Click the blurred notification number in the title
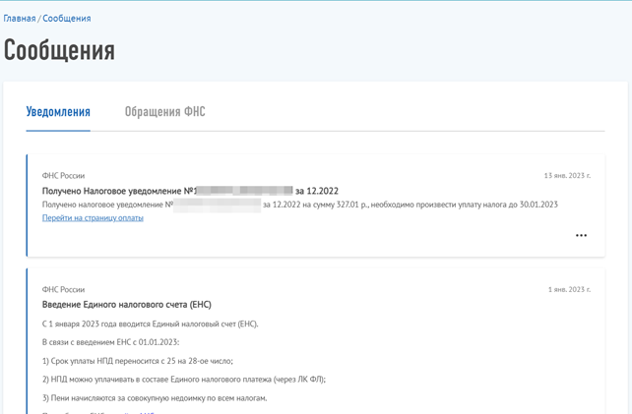This screenshot has width=632, height=414. pos(244,191)
